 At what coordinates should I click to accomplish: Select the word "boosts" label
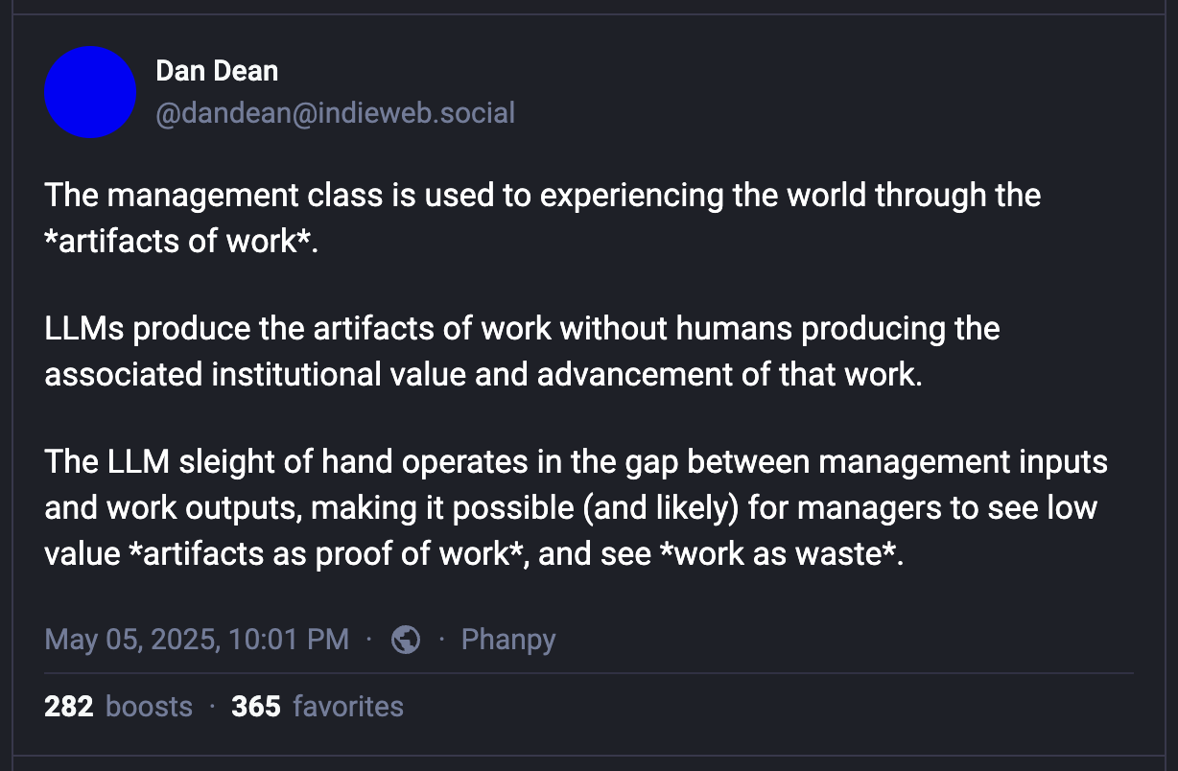pyautogui.click(x=149, y=707)
